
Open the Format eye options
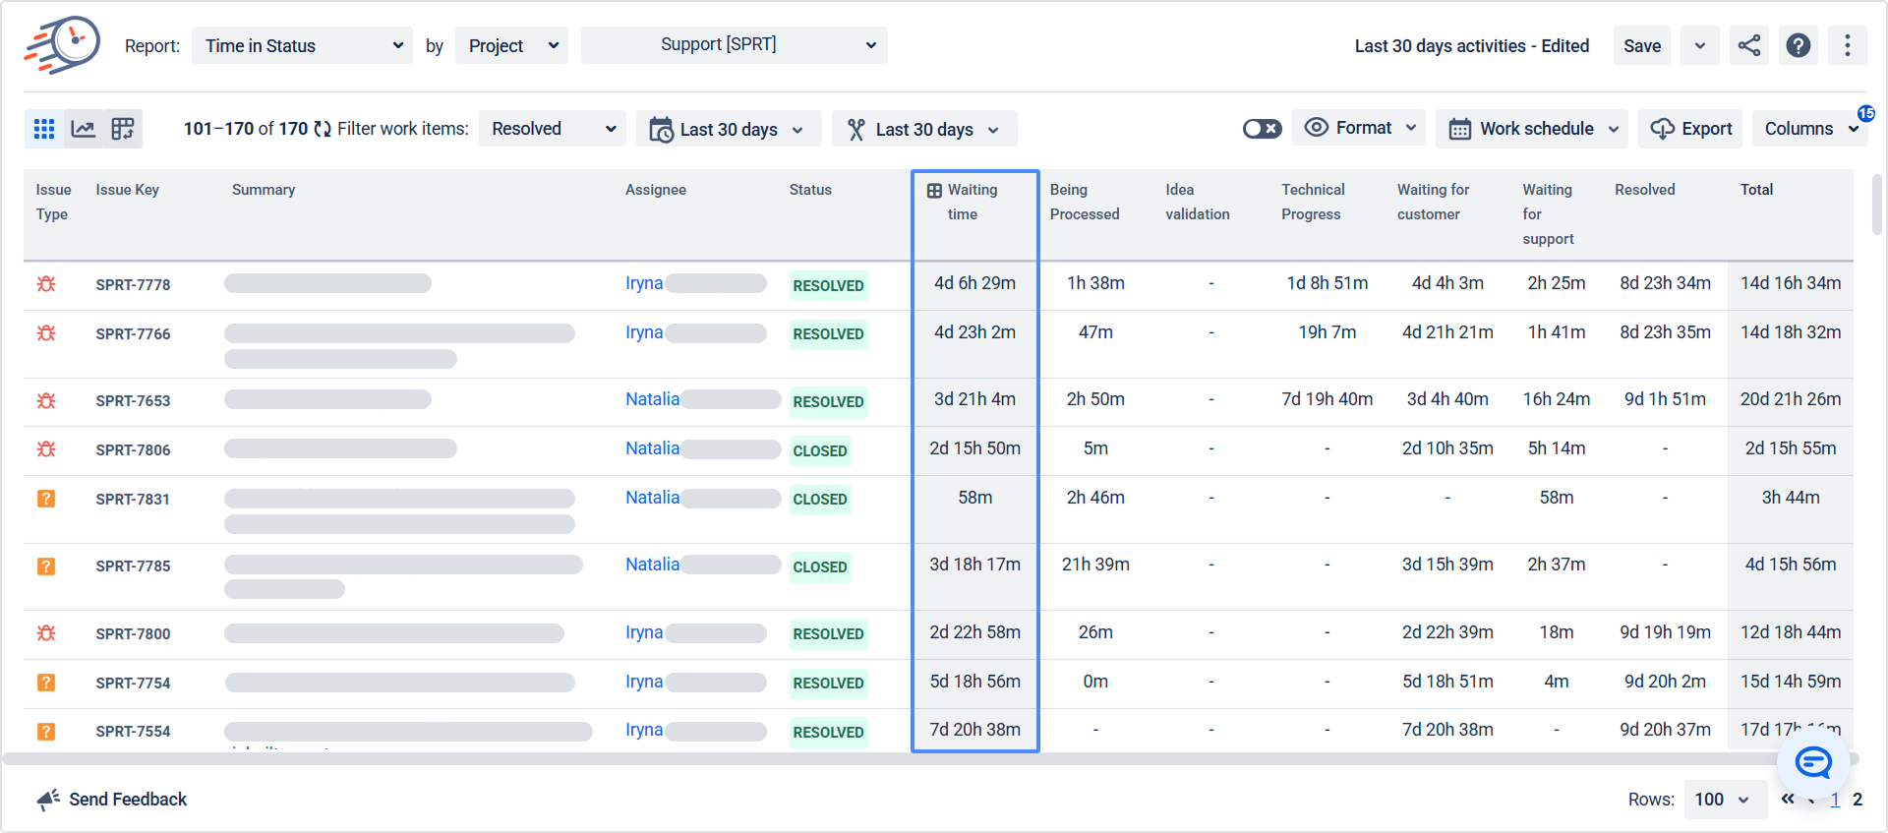pos(1359,128)
